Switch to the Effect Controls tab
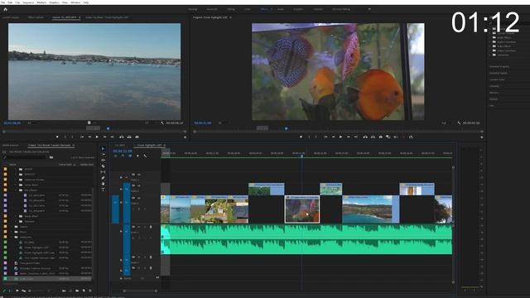Viewport: 530px width, 298px height. (36, 17)
